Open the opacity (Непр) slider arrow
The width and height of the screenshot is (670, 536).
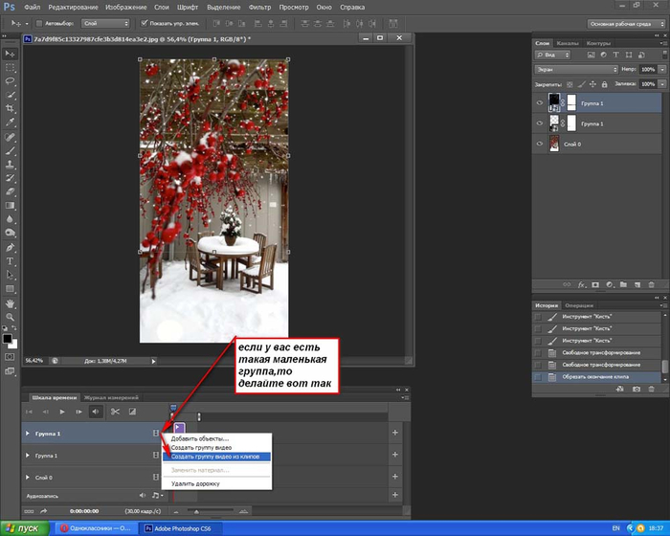pyautogui.click(x=662, y=69)
